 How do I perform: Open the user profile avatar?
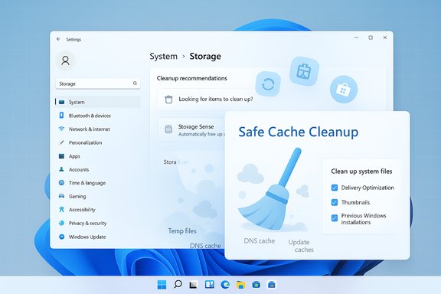pyautogui.click(x=65, y=60)
